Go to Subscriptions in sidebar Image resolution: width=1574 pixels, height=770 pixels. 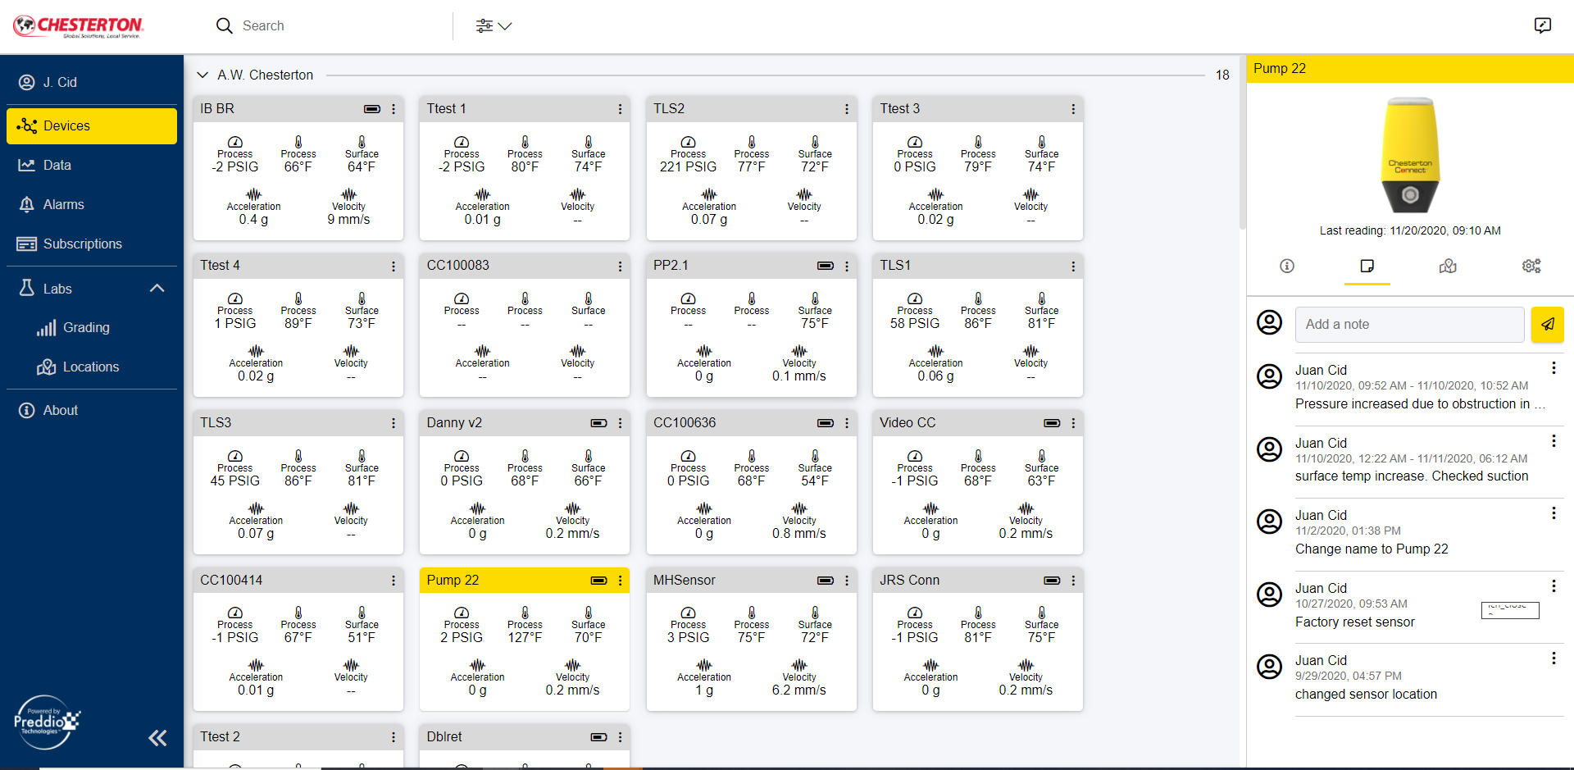(82, 244)
